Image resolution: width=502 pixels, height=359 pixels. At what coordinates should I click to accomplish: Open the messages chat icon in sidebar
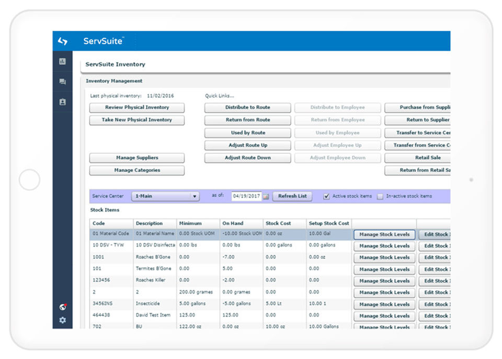click(62, 82)
